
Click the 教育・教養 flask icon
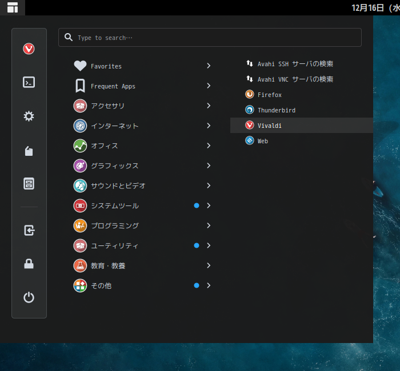(x=80, y=266)
